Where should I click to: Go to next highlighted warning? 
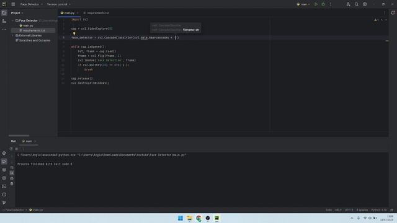(386, 20)
